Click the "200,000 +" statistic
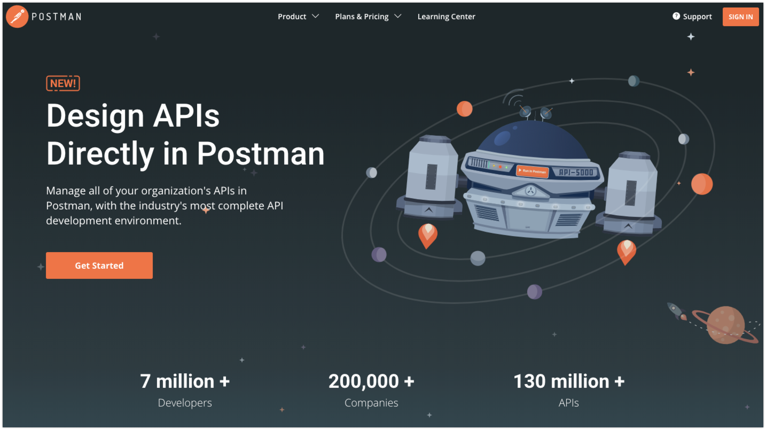Screen dimensions: 766x430 click(372, 381)
